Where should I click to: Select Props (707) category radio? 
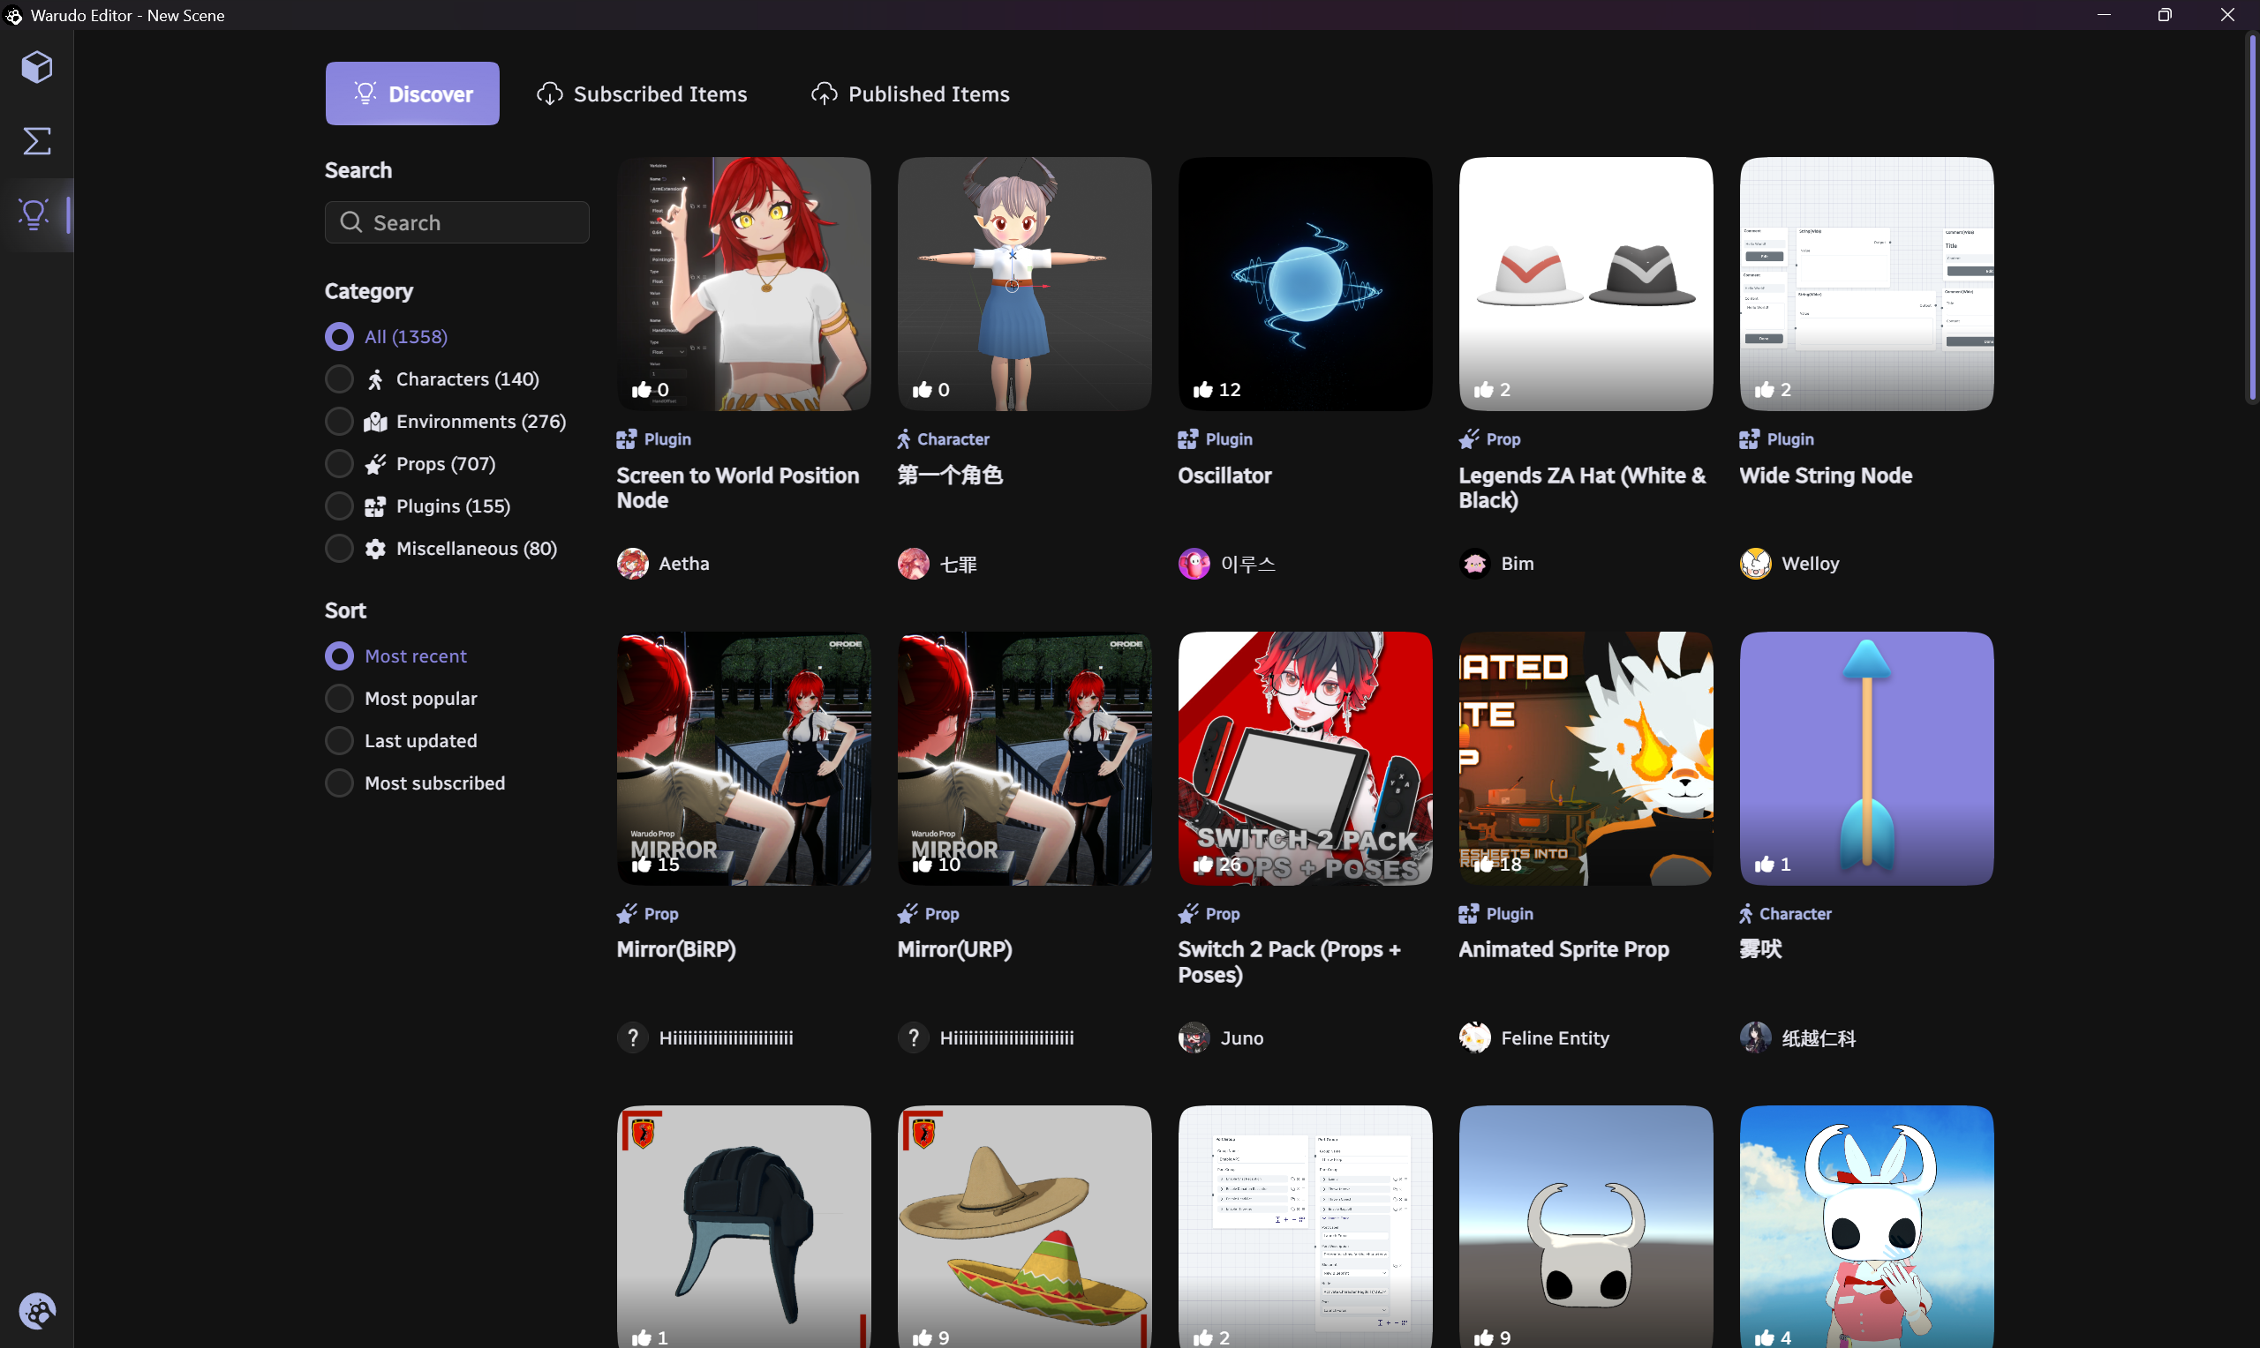pos(339,464)
